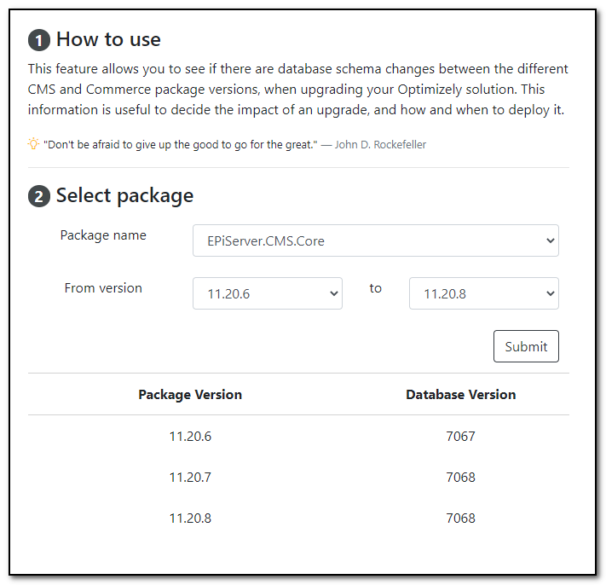Click the 7068 value in the 11.20.7 row
Image resolution: width=606 pixels, height=585 pixels.
(x=460, y=478)
